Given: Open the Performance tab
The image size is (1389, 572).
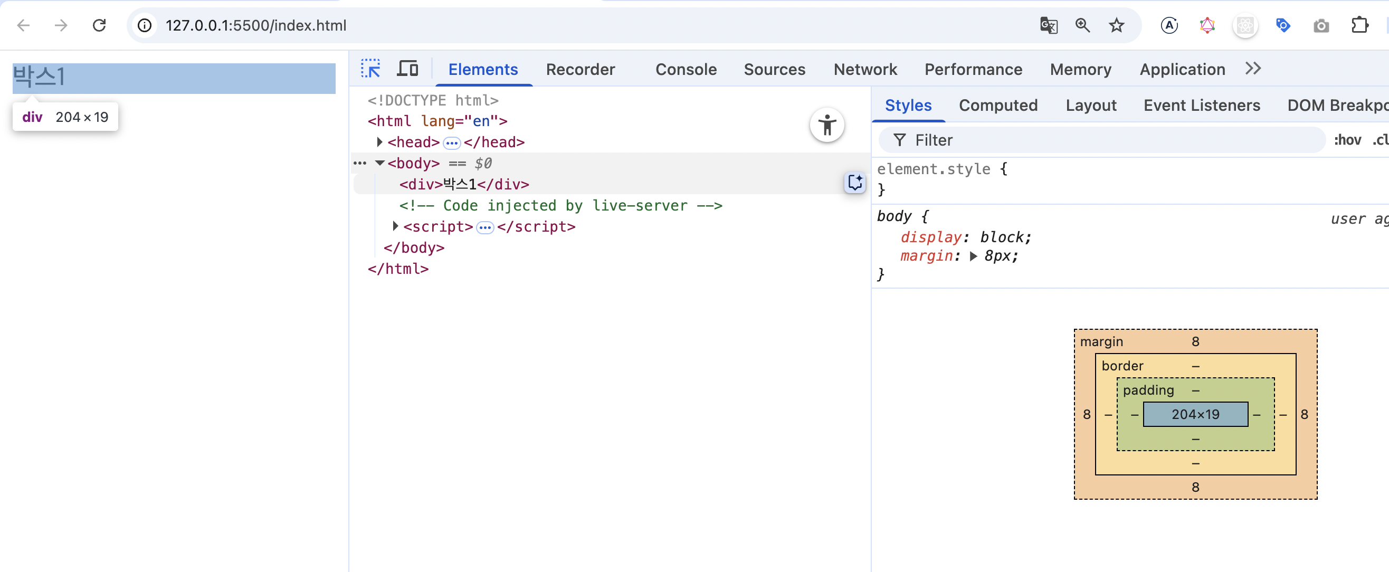Looking at the screenshot, I should click(x=973, y=70).
